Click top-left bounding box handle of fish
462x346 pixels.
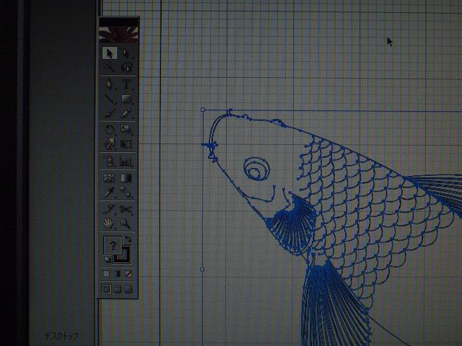(203, 110)
